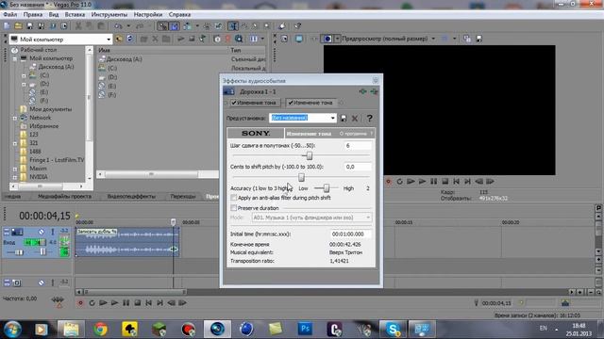Screen dimensions: 604x339
Task: Play from start in timeline transport
Action: click(x=103, y=303)
